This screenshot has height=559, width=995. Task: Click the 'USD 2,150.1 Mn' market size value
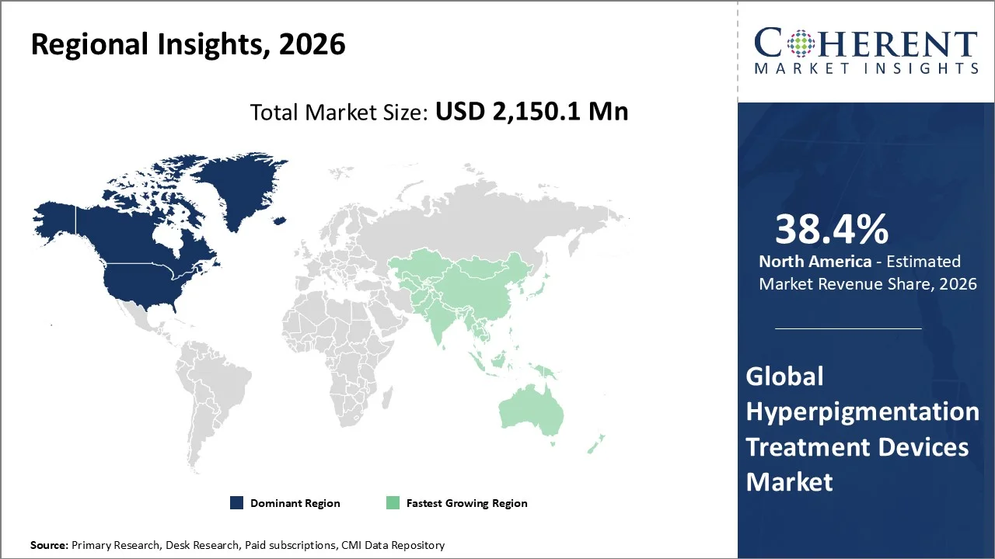532,112
